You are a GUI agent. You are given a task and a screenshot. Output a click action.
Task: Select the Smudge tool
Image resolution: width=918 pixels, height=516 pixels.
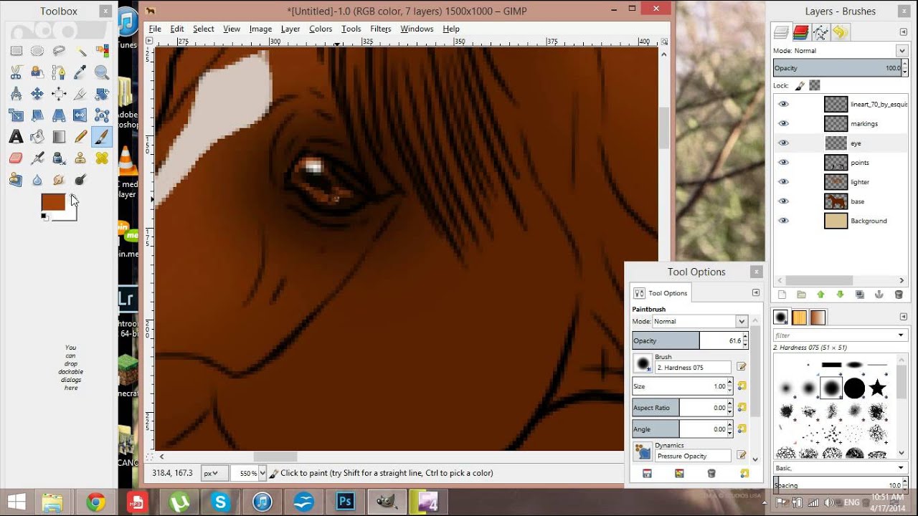click(x=59, y=180)
